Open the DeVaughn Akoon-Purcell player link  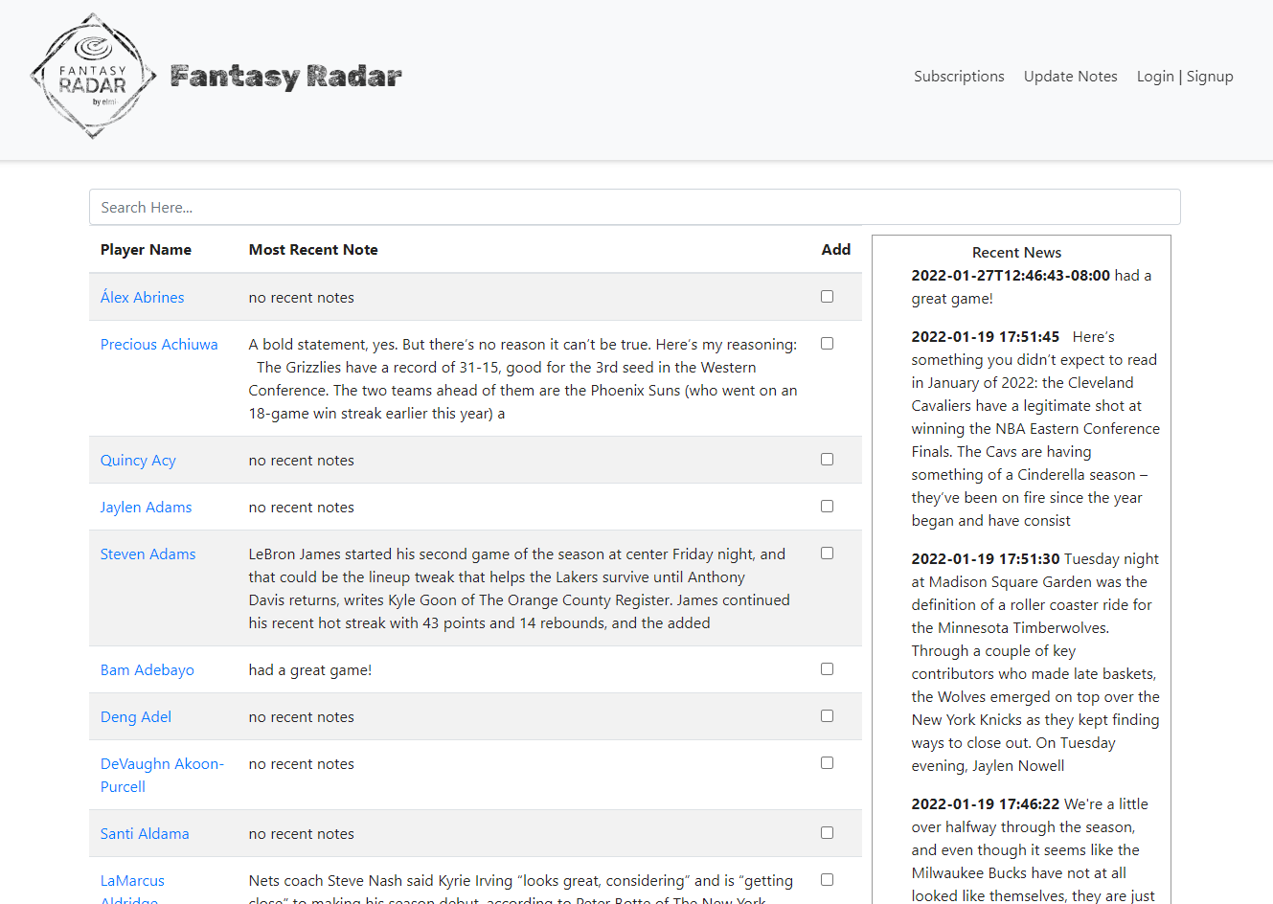point(162,775)
